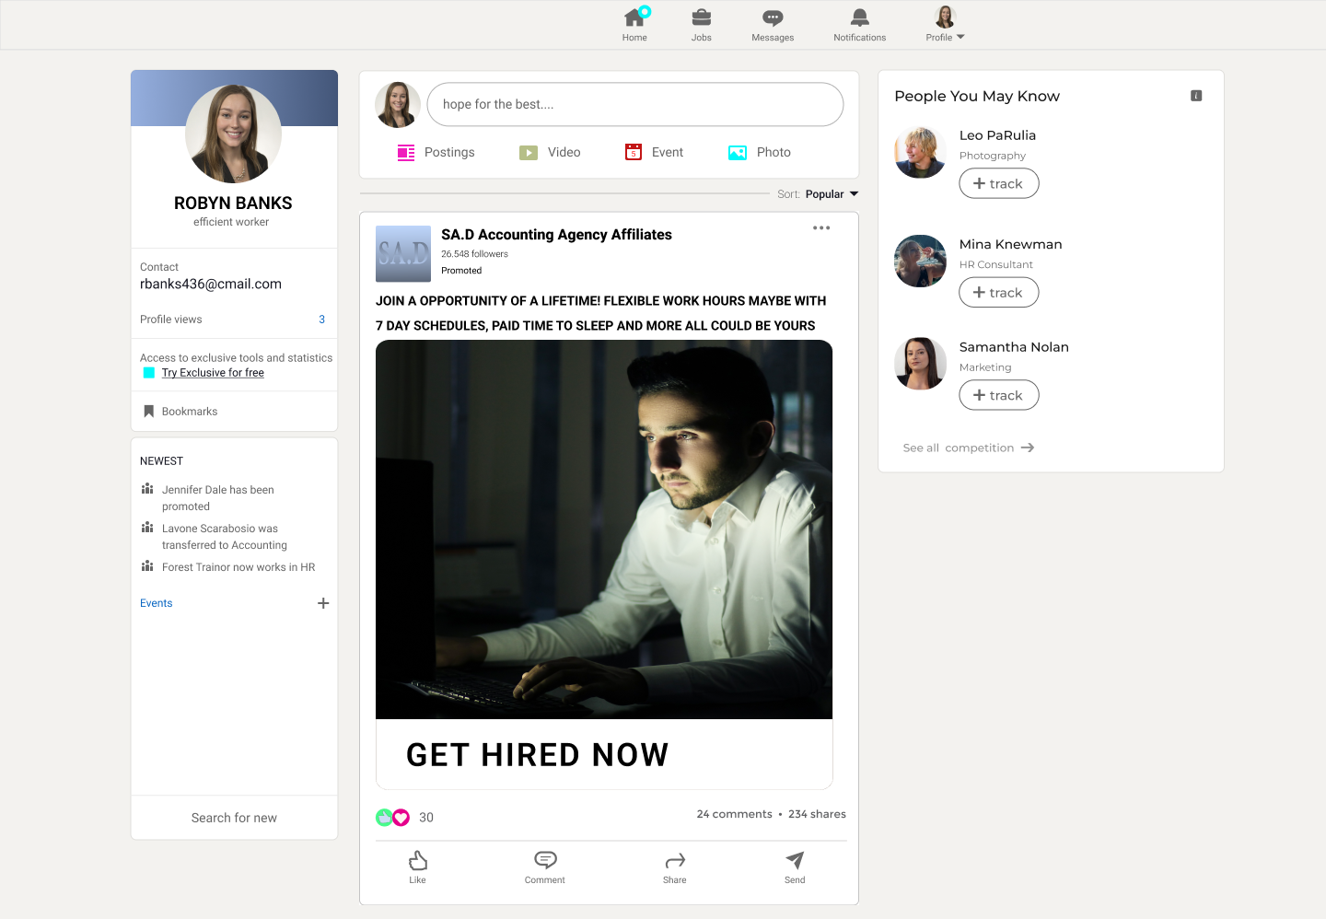The height and width of the screenshot is (919, 1326).
Task: Send the SA.D Accounting post
Action: coord(795,867)
